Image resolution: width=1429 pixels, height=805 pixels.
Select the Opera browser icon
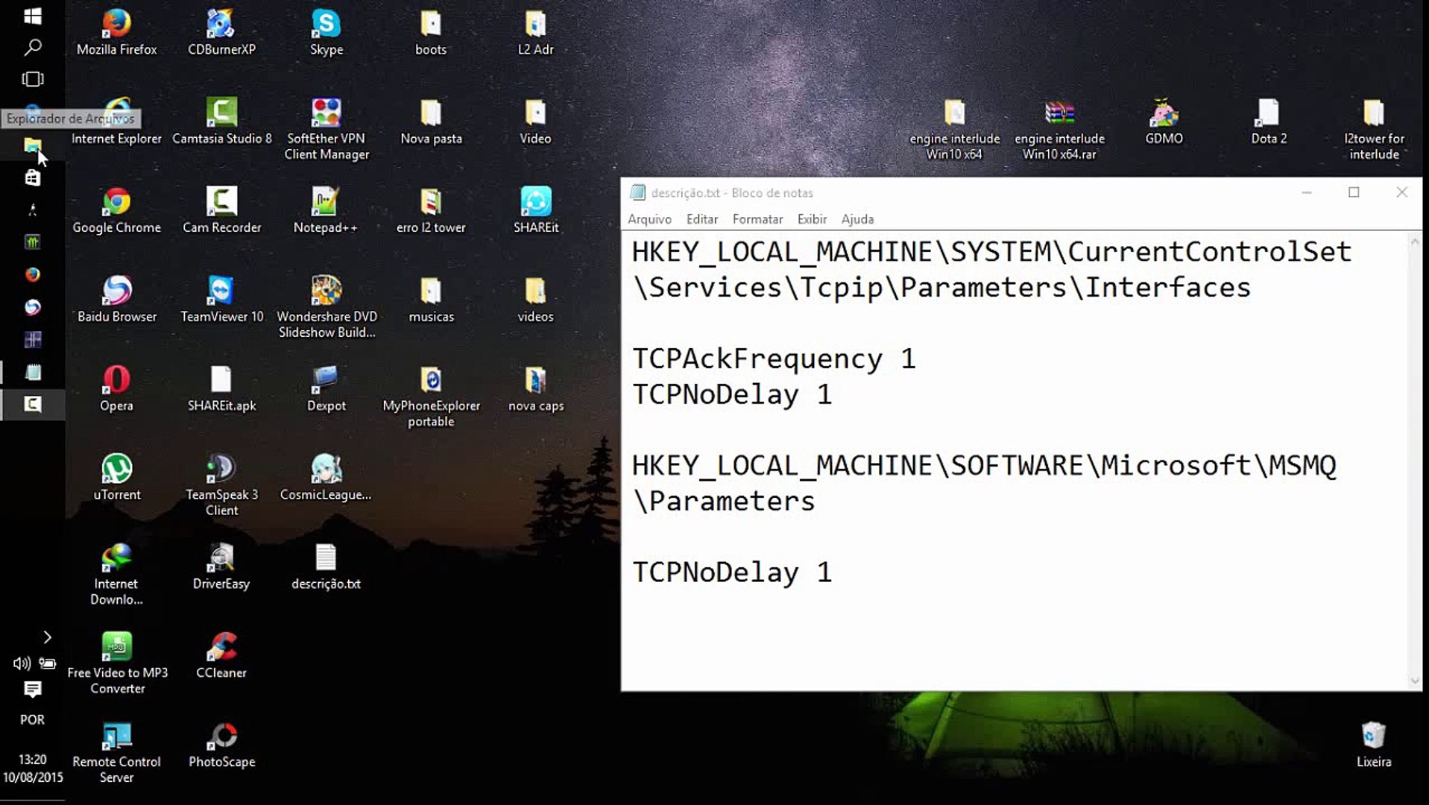coord(116,389)
